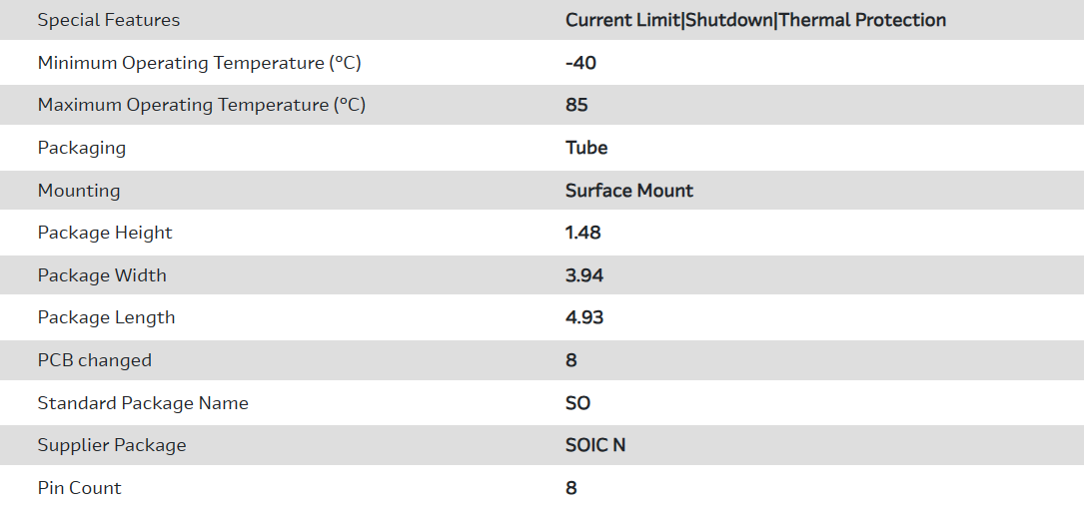Click the Packaging row label
Screen dimensions: 1084x509
coord(82,148)
